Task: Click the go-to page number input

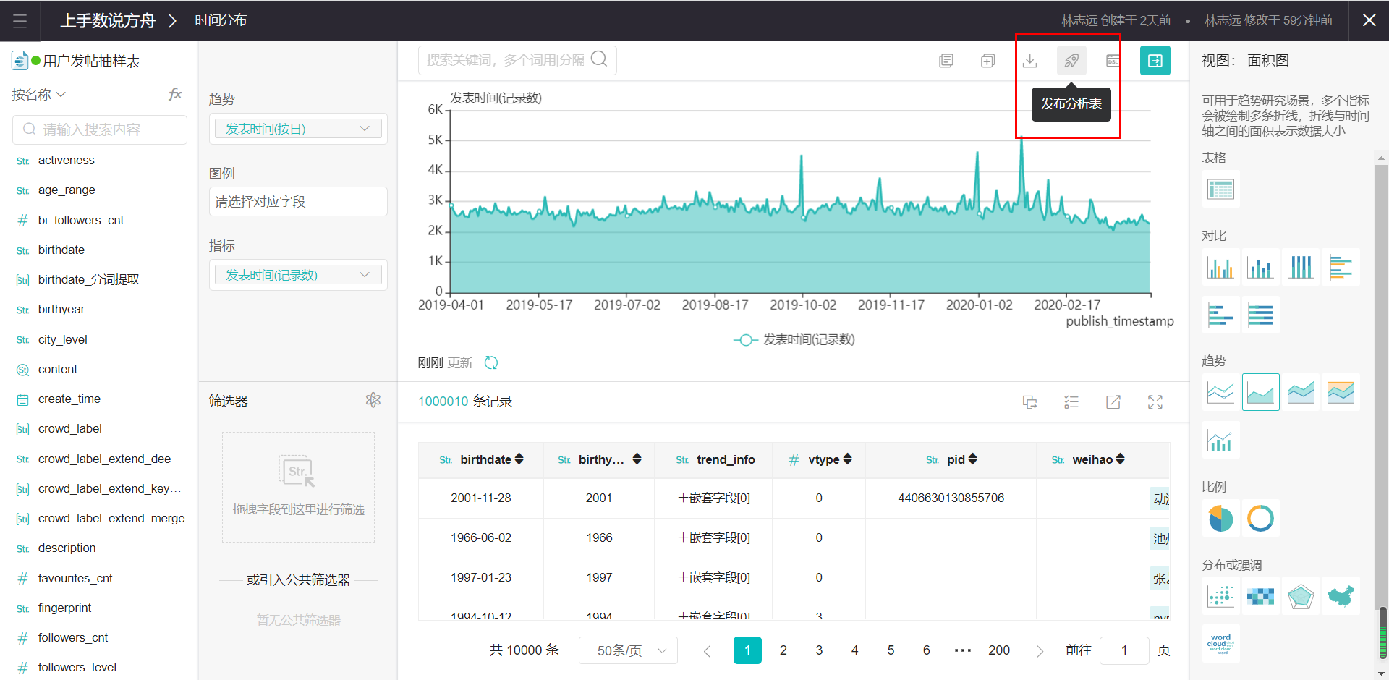Action: tap(1124, 650)
